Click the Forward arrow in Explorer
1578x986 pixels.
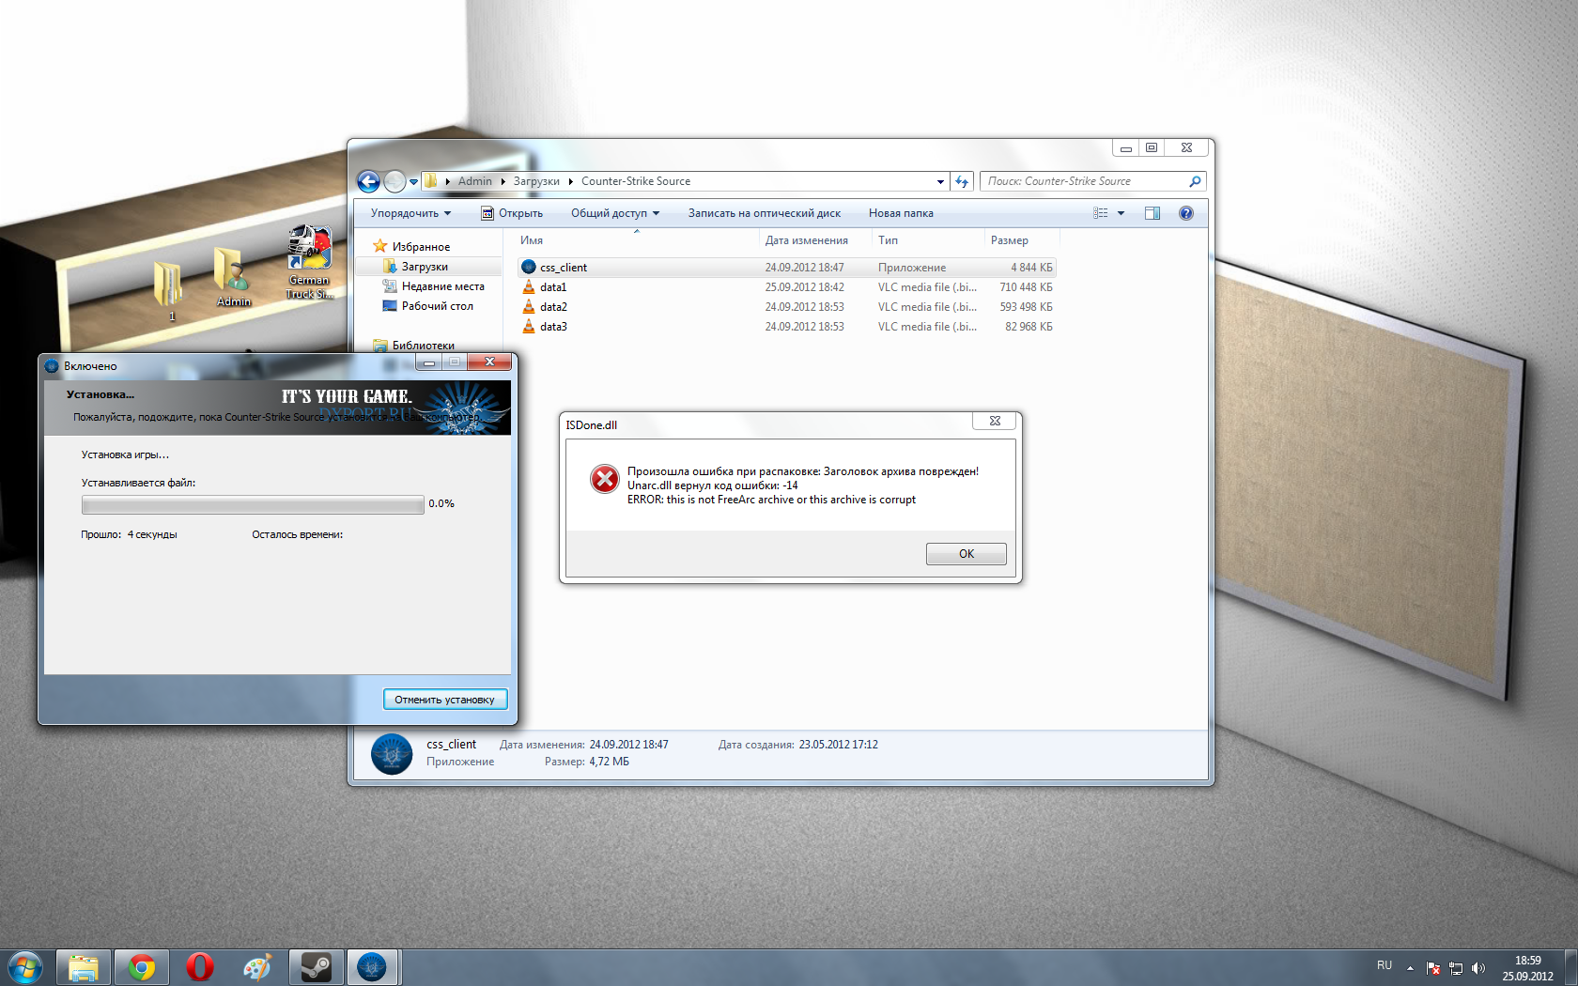(x=395, y=181)
